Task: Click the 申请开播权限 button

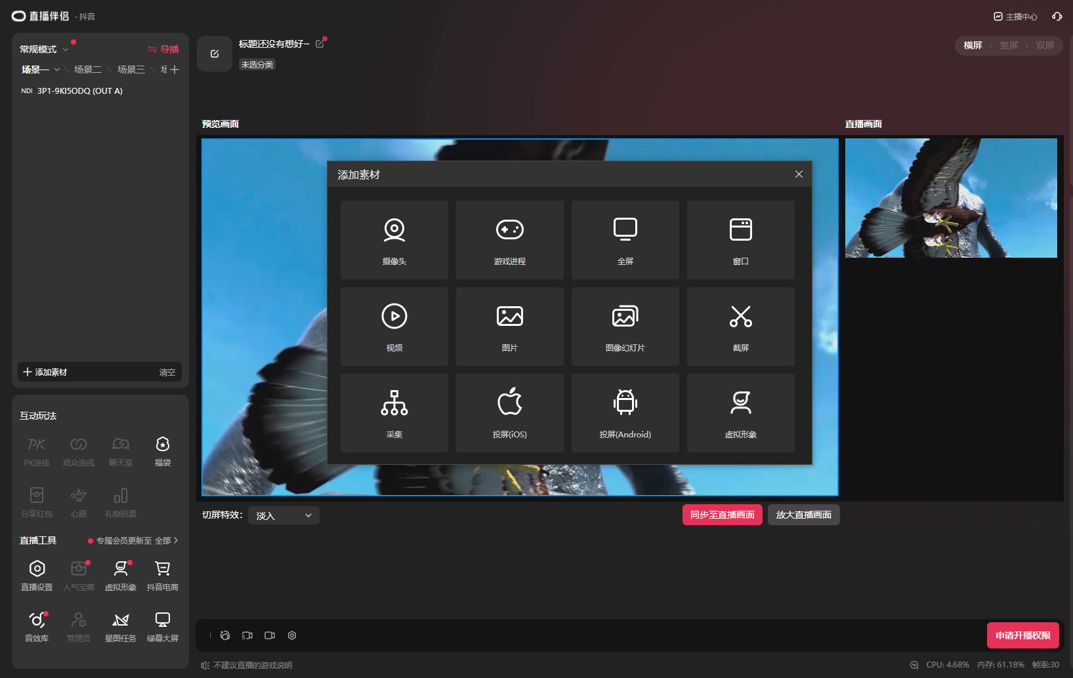Action: pyautogui.click(x=1022, y=635)
